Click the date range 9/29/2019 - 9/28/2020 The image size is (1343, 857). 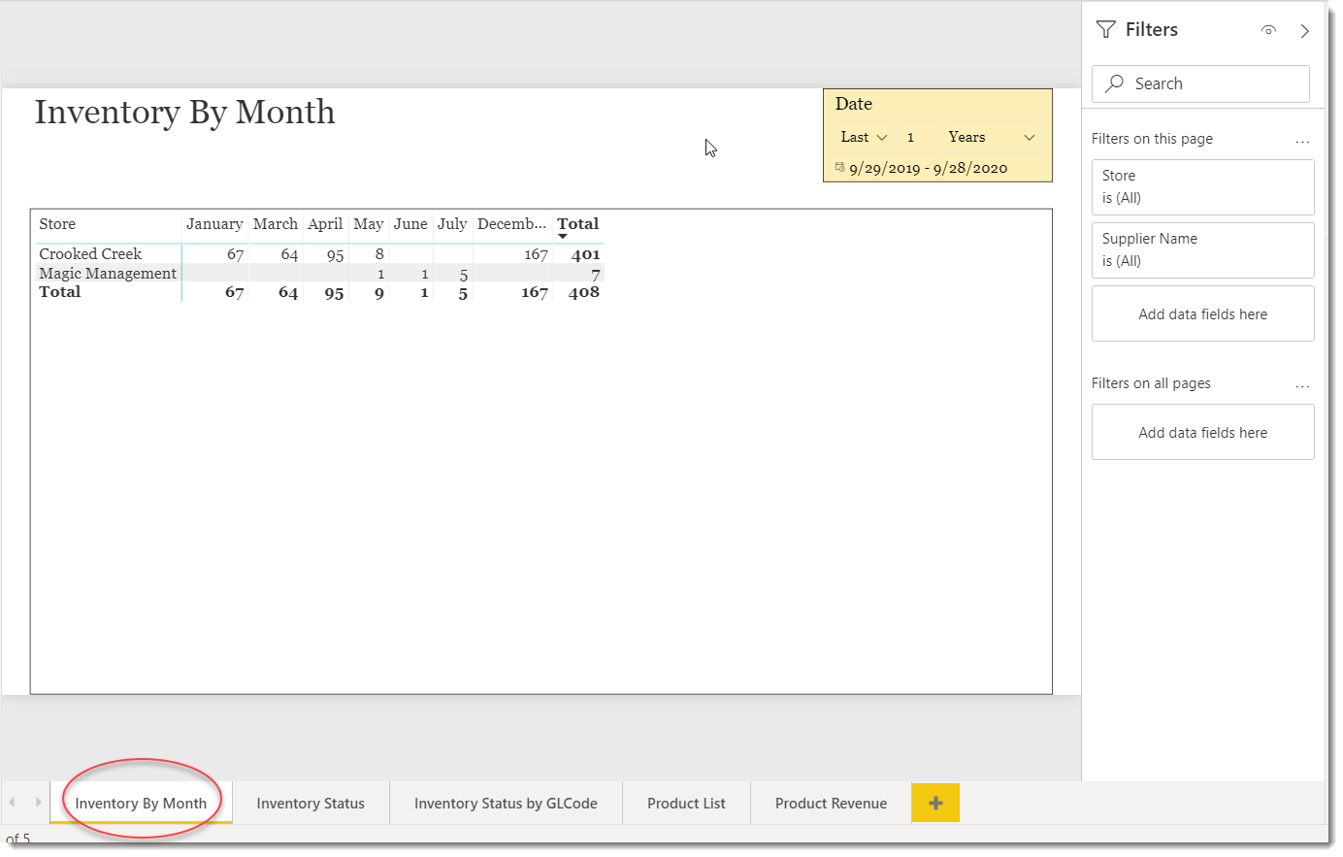tap(929, 168)
